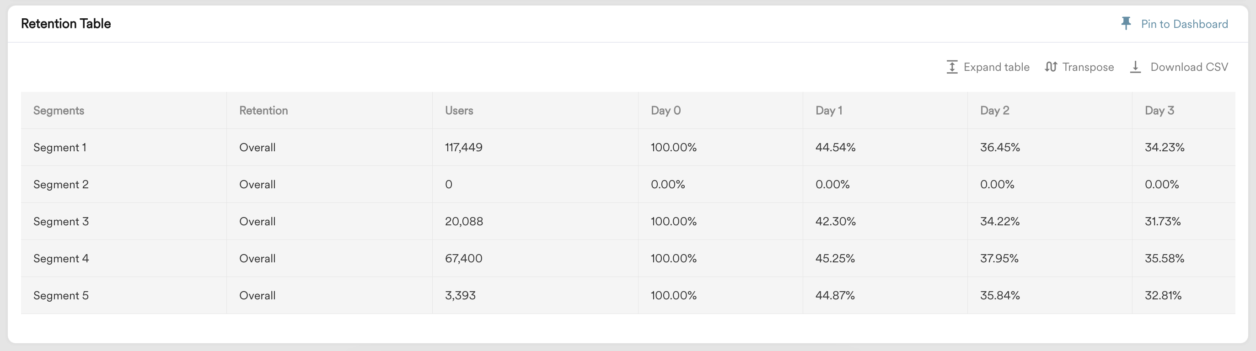
Task: Open the Pin to Dashboard link
Action: pos(1184,24)
